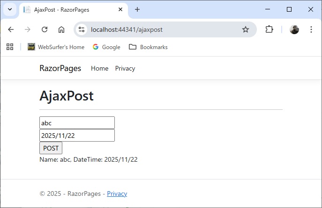Close the AjaxPost - RazorPages tab
322x208 pixels.
tap(120, 9)
